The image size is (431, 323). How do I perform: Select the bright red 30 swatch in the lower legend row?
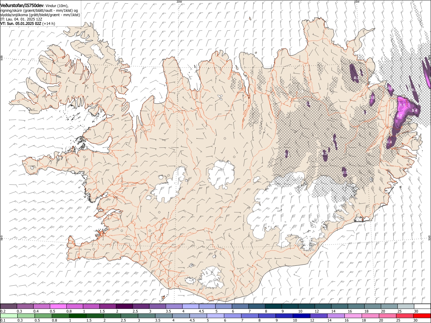point(422,316)
